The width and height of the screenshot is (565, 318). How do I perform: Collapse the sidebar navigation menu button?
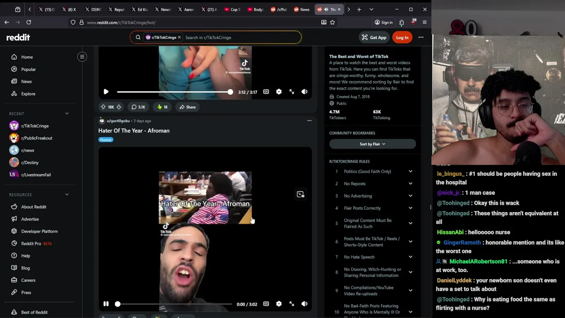click(x=82, y=57)
